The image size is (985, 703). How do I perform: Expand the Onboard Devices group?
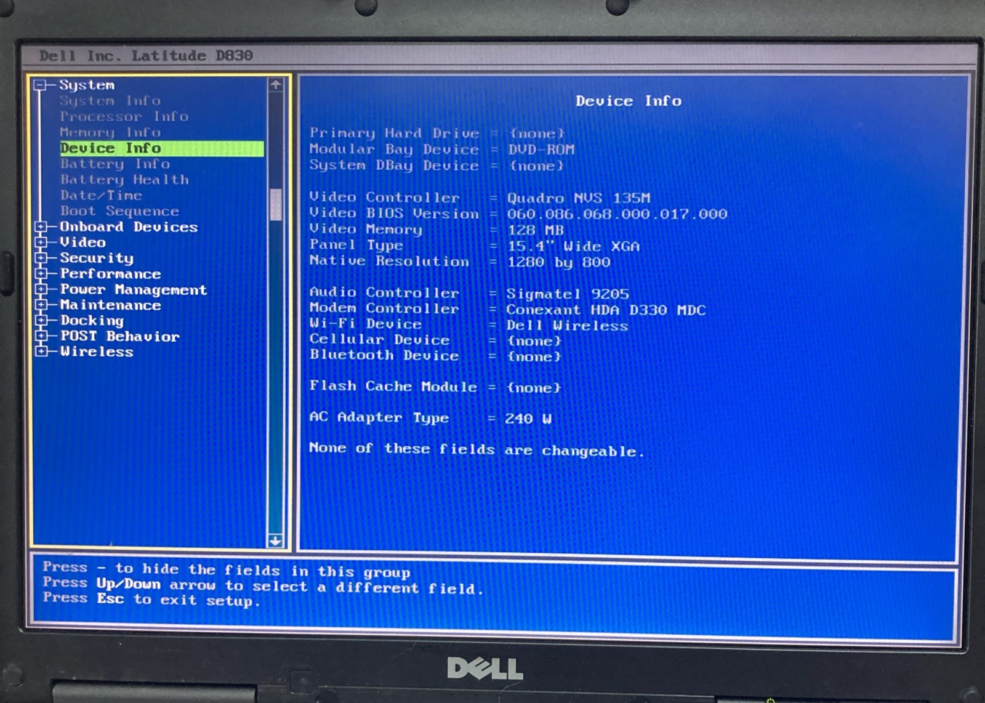pos(41,227)
